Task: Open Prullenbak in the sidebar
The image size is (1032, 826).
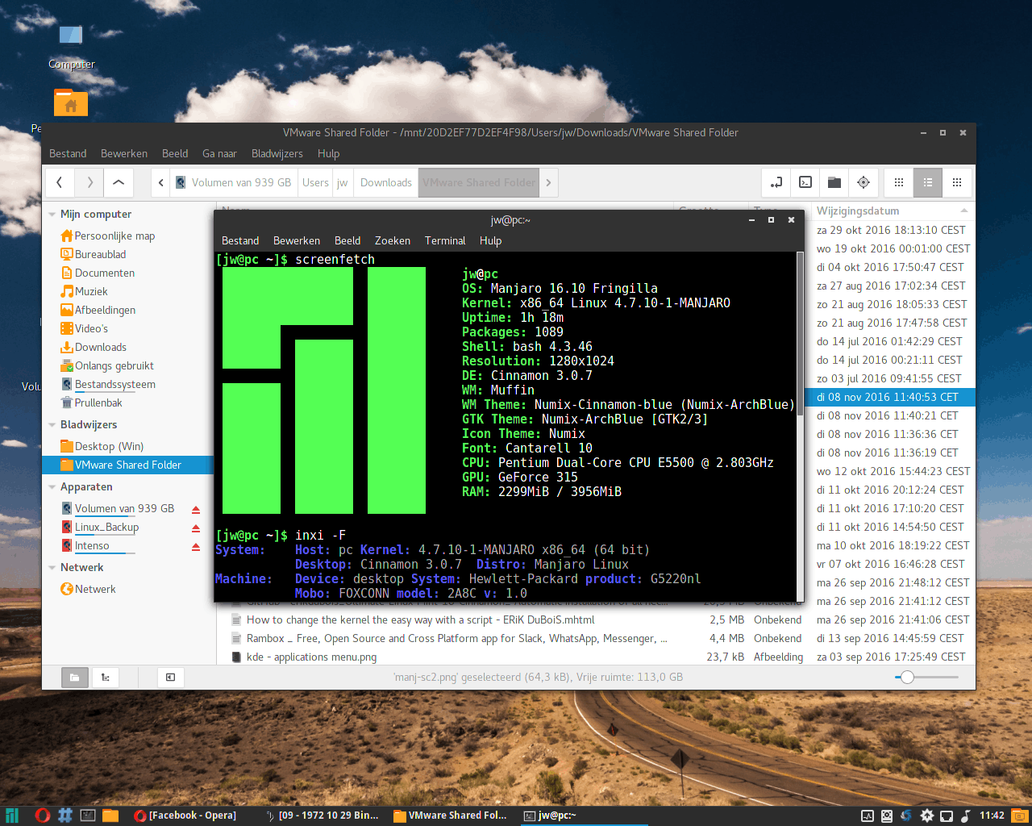Action: 98,403
